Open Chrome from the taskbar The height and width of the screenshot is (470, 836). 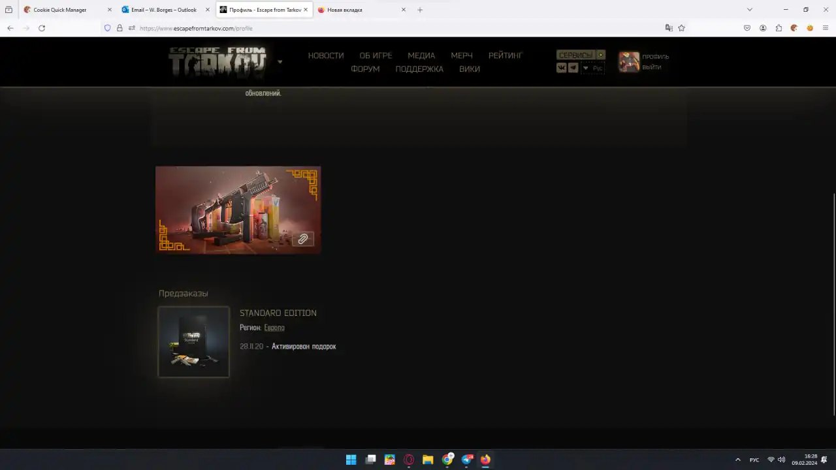447,460
